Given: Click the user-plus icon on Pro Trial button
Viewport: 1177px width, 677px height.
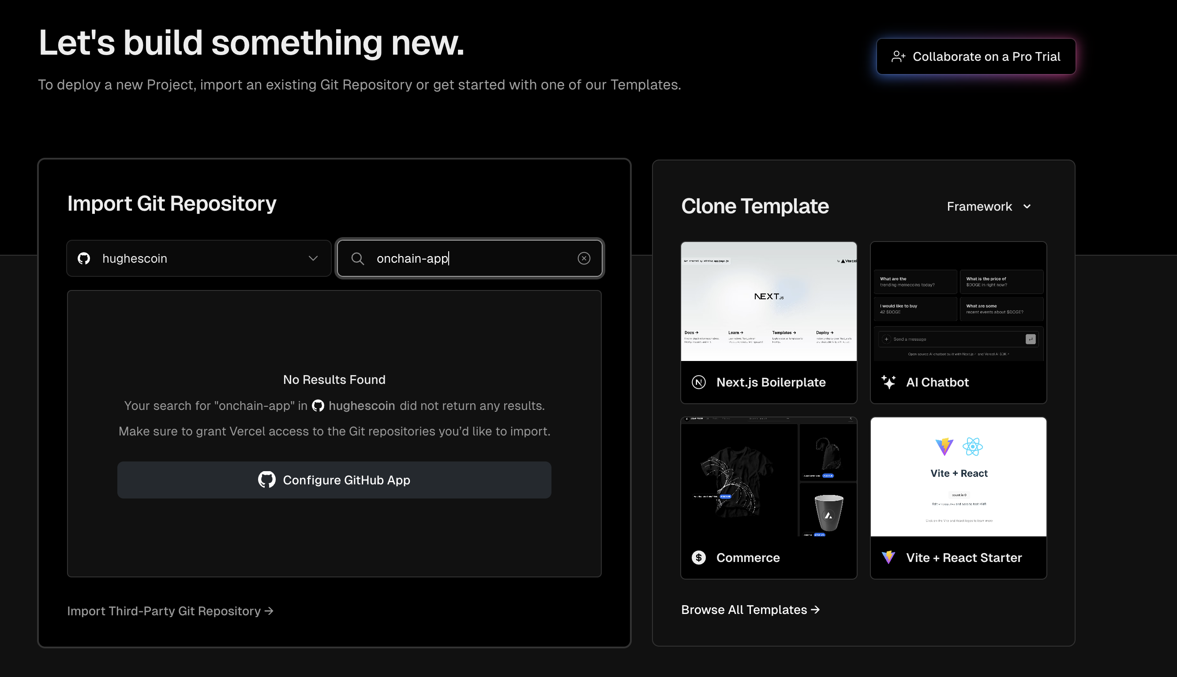Looking at the screenshot, I should [898, 56].
